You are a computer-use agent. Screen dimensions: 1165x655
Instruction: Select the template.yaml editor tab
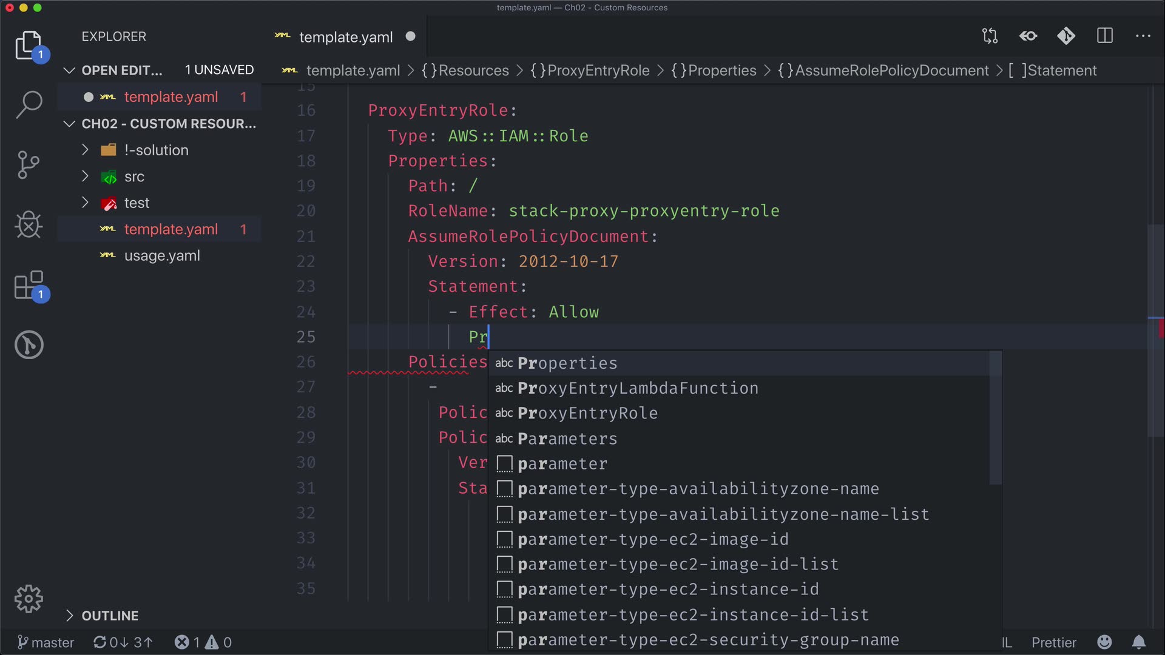tap(345, 37)
